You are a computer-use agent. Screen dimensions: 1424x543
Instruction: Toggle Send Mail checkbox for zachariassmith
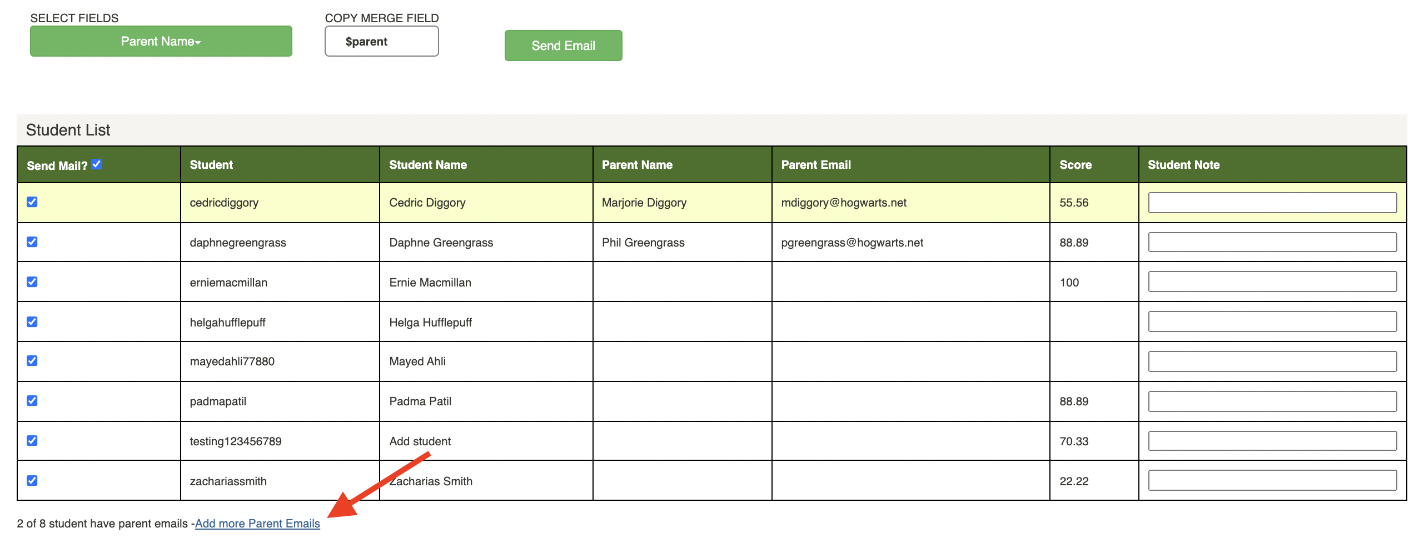click(32, 481)
